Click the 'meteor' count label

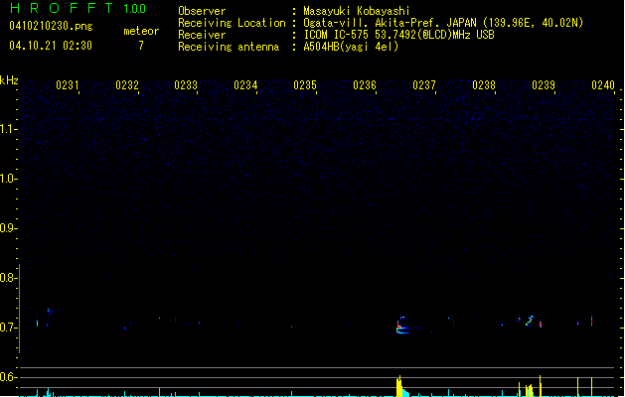click(141, 31)
